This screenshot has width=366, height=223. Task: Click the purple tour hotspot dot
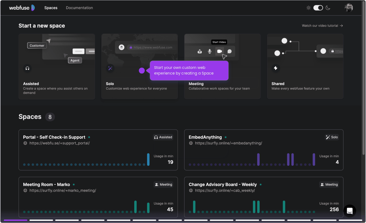pos(142,70)
